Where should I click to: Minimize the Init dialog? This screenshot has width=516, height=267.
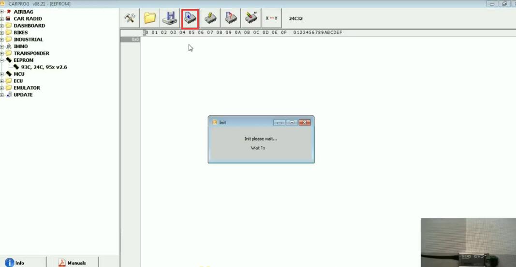point(279,123)
